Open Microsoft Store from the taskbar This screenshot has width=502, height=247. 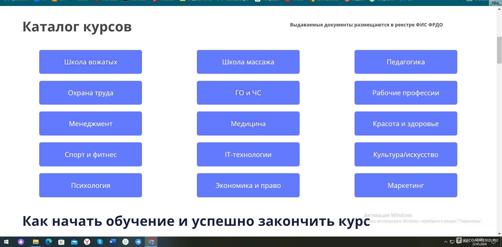tap(61, 242)
